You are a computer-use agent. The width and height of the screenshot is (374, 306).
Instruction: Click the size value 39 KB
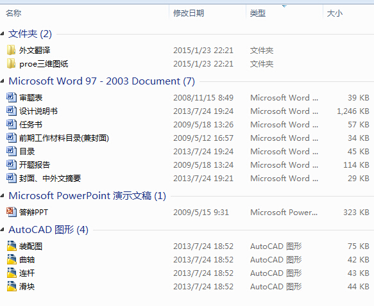(358, 97)
